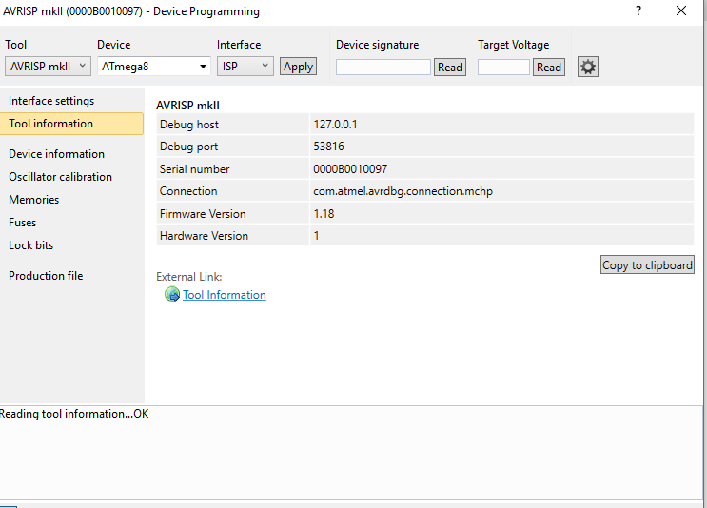Viewport: 707px width, 508px height.
Task: Click the 'Reading tool information...OK' status message
Action: (x=74, y=413)
